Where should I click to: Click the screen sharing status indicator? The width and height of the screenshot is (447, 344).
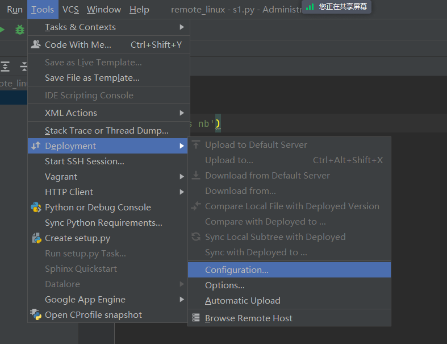(337, 7)
